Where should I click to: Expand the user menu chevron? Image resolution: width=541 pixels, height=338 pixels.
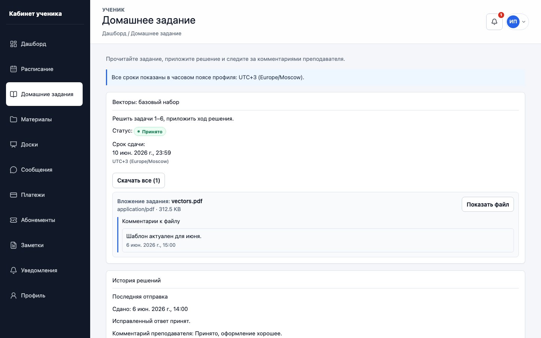tap(524, 22)
